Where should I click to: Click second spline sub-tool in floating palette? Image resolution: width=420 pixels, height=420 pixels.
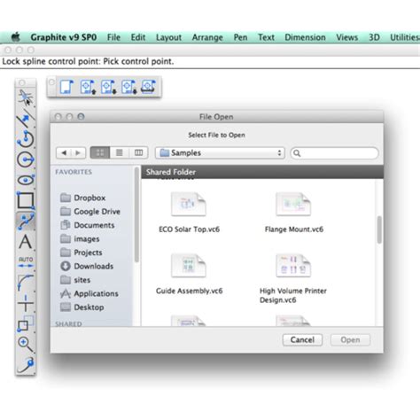[x=88, y=87]
